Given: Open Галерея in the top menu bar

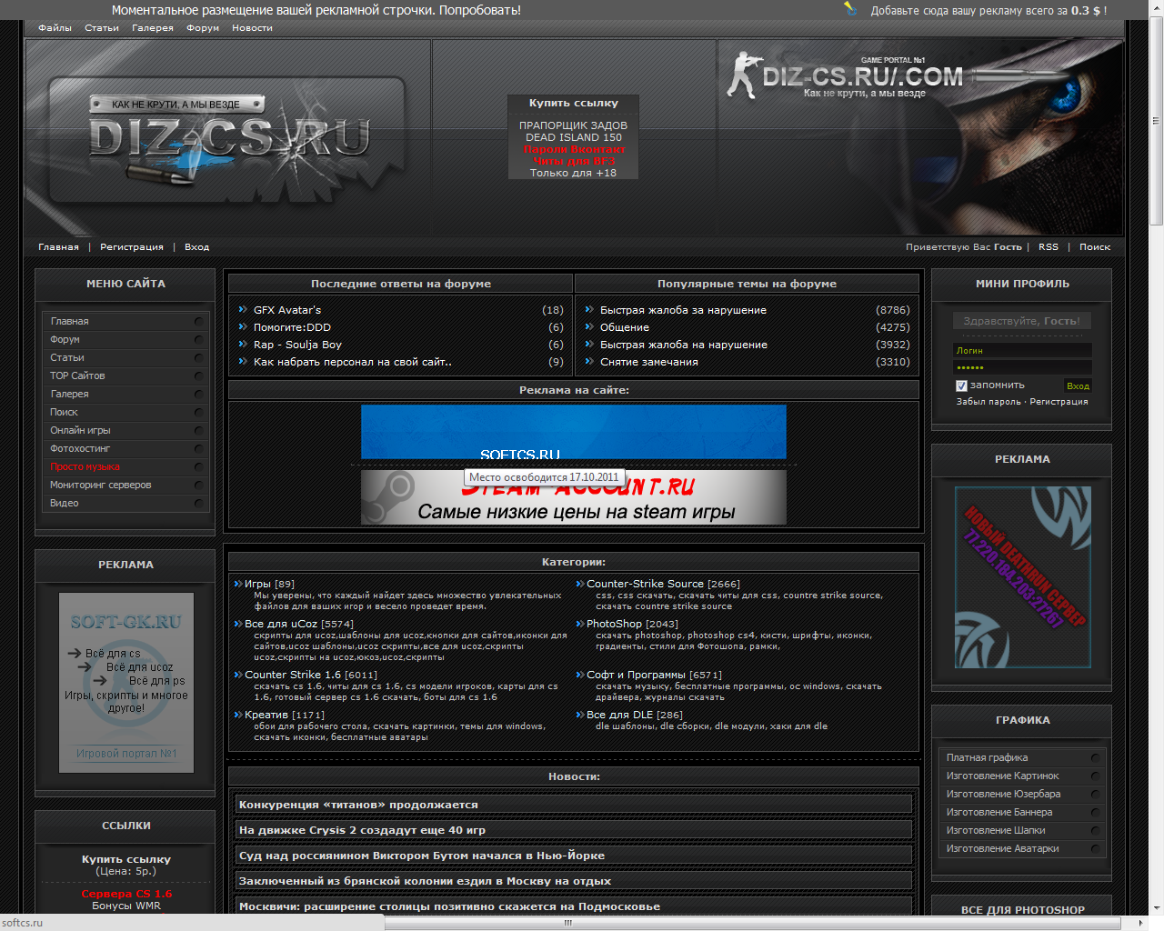Looking at the screenshot, I should click(x=152, y=28).
